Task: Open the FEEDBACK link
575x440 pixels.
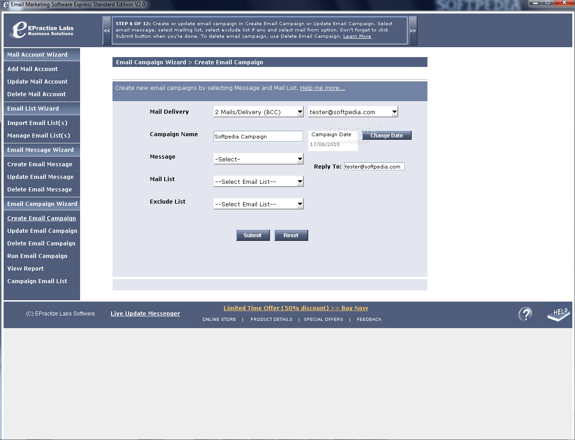Action: click(369, 320)
